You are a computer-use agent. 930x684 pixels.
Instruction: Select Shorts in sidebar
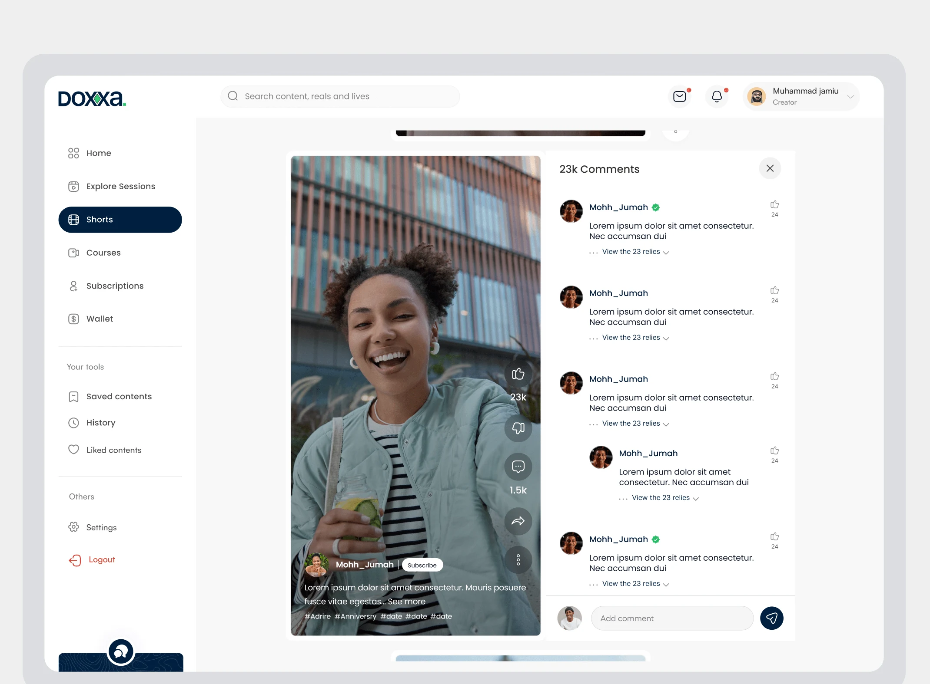(120, 220)
